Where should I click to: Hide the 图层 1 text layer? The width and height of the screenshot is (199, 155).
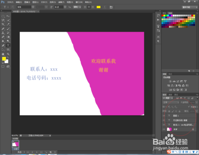[164, 116]
